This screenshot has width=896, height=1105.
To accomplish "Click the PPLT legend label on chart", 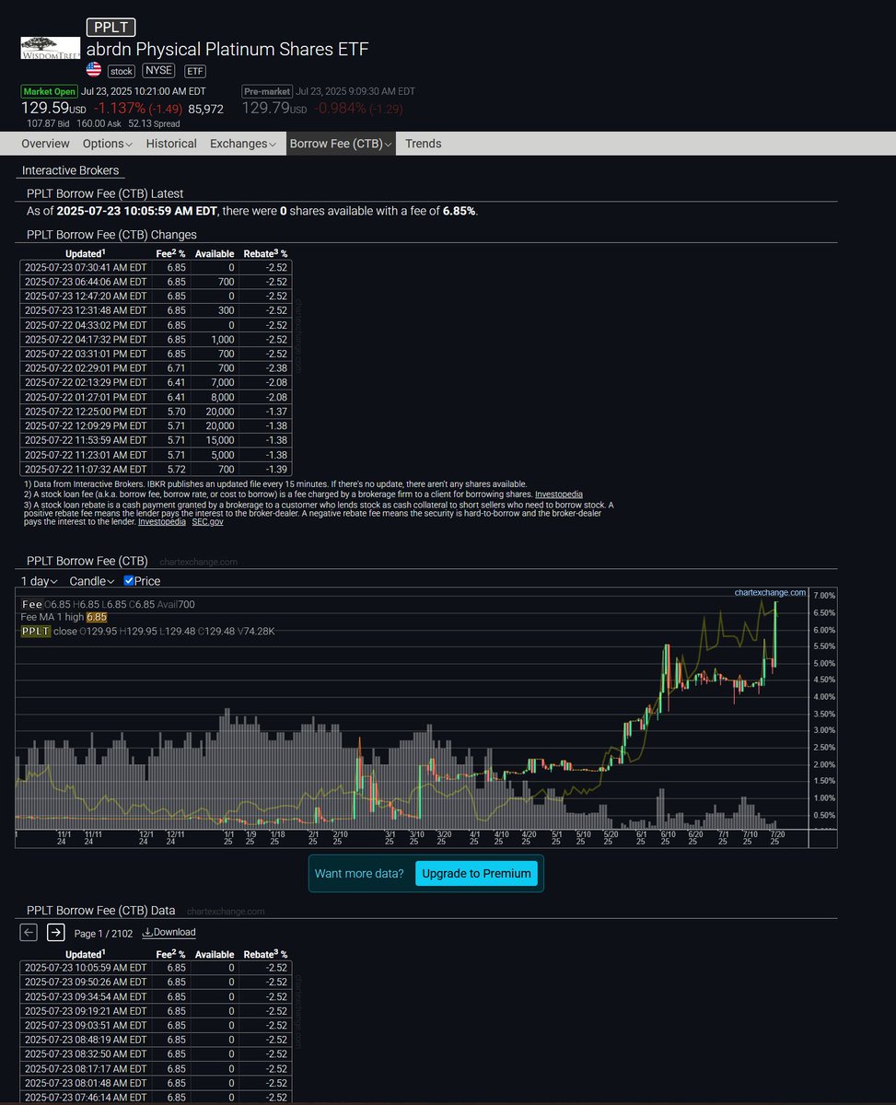I will [35, 631].
